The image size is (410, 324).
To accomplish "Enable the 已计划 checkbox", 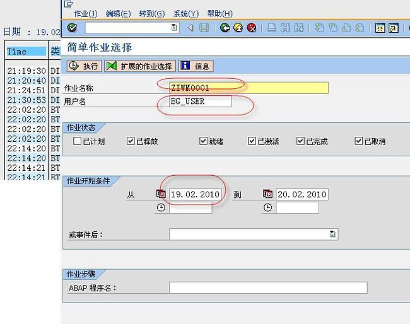I will tap(77, 141).
